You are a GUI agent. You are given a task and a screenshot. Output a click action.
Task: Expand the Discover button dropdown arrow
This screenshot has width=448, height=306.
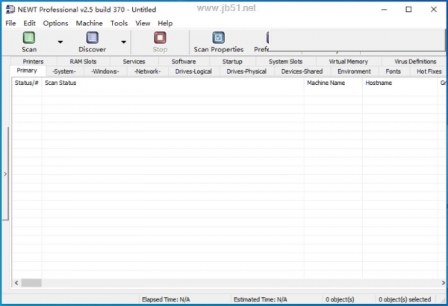(124, 42)
